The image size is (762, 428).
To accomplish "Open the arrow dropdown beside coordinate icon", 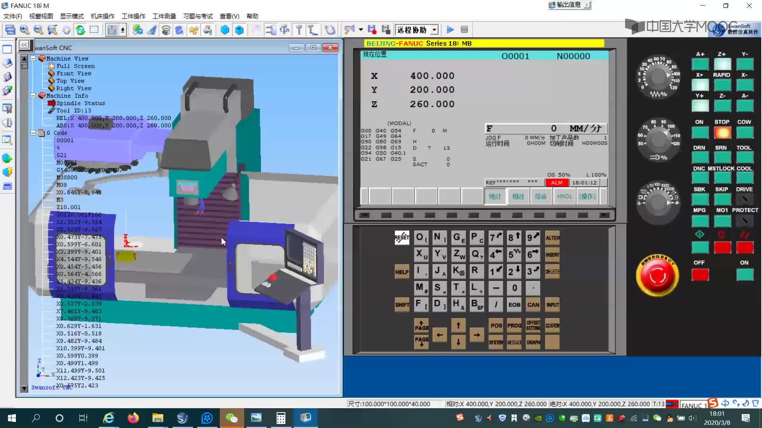I will click(x=123, y=30).
